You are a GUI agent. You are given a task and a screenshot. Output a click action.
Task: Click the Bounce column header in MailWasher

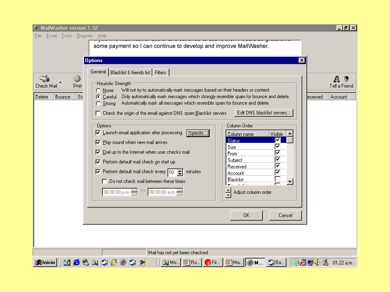point(65,97)
